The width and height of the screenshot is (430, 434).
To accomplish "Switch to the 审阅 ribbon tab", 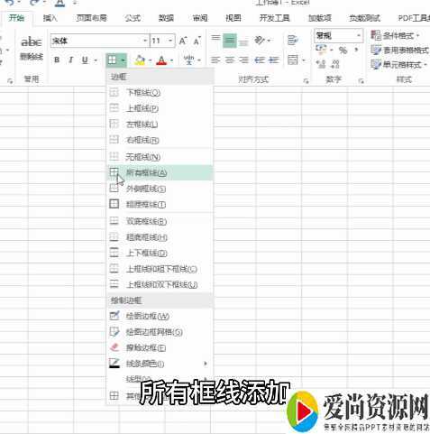I will [x=200, y=18].
